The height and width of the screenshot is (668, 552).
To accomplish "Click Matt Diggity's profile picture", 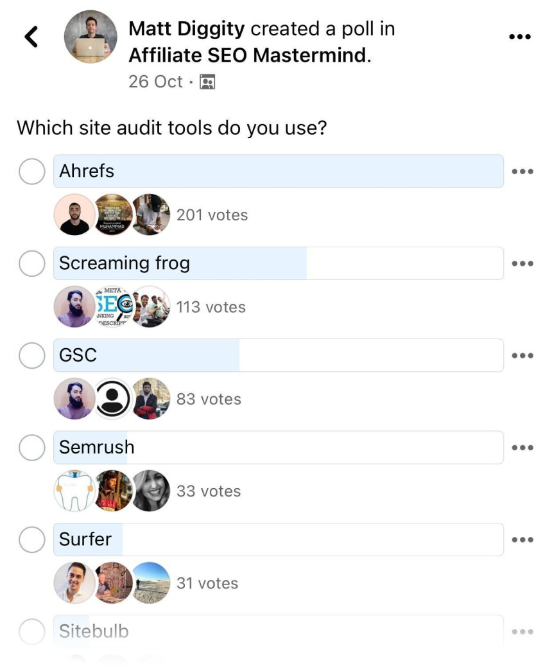I will (91, 37).
